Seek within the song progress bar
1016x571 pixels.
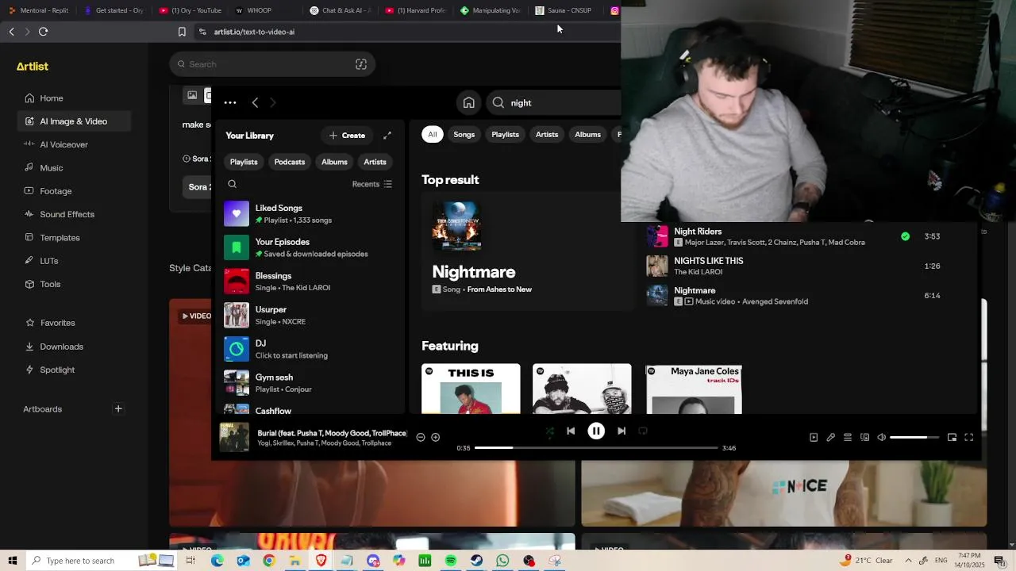[x=596, y=448]
